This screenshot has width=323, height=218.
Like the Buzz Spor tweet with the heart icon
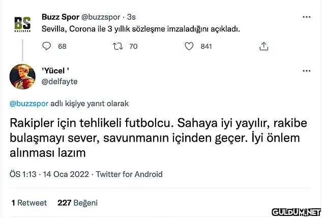click(189, 46)
